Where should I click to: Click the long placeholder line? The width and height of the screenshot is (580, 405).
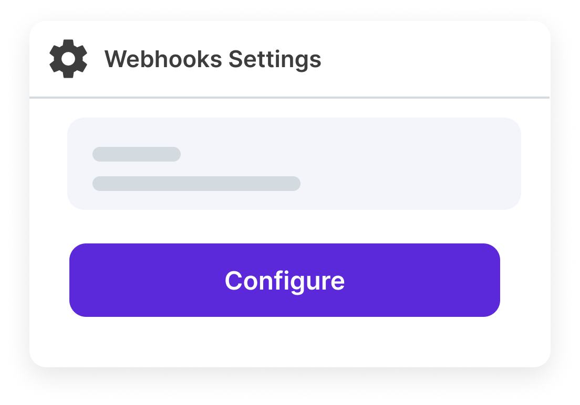pyautogui.click(x=196, y=184)
